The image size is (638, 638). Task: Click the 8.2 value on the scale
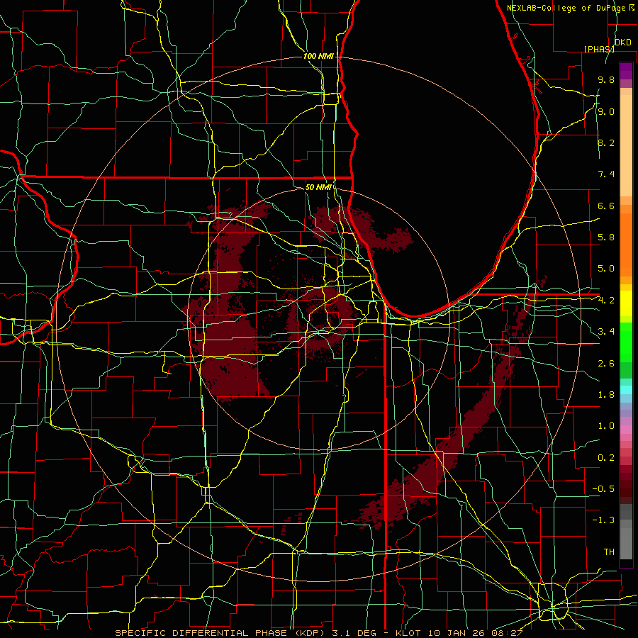pyautogui.click(x=606, y=142)
